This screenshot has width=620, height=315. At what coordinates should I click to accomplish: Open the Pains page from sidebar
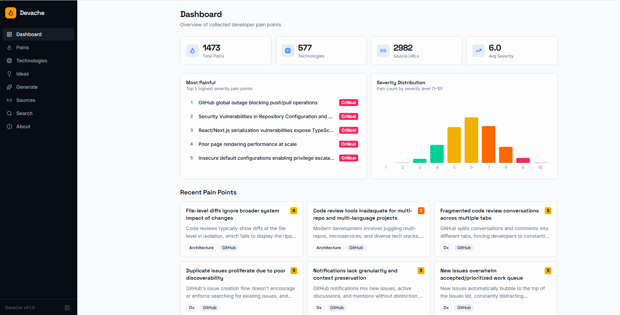pos(38,47)
